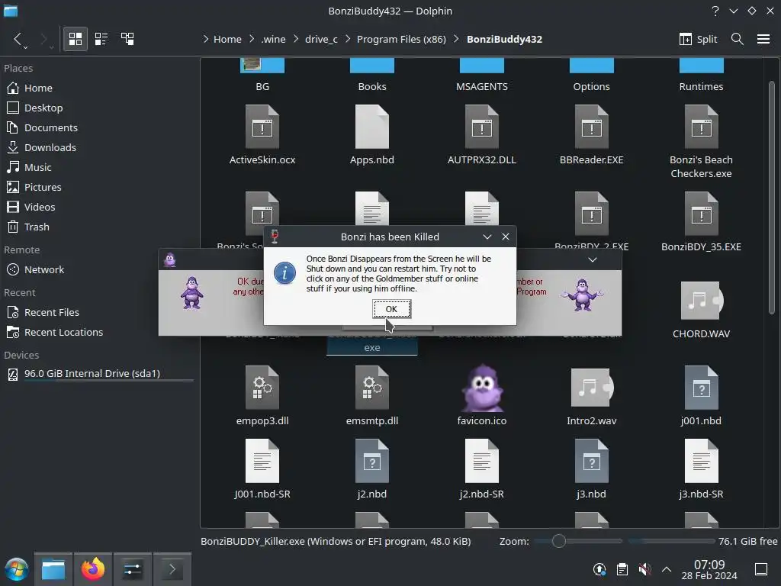Image resolution: width=781 pixels, height=586 pixels.
Task: Select the BonziBDY_35.EXE file icon
Action: coord(701,214)
